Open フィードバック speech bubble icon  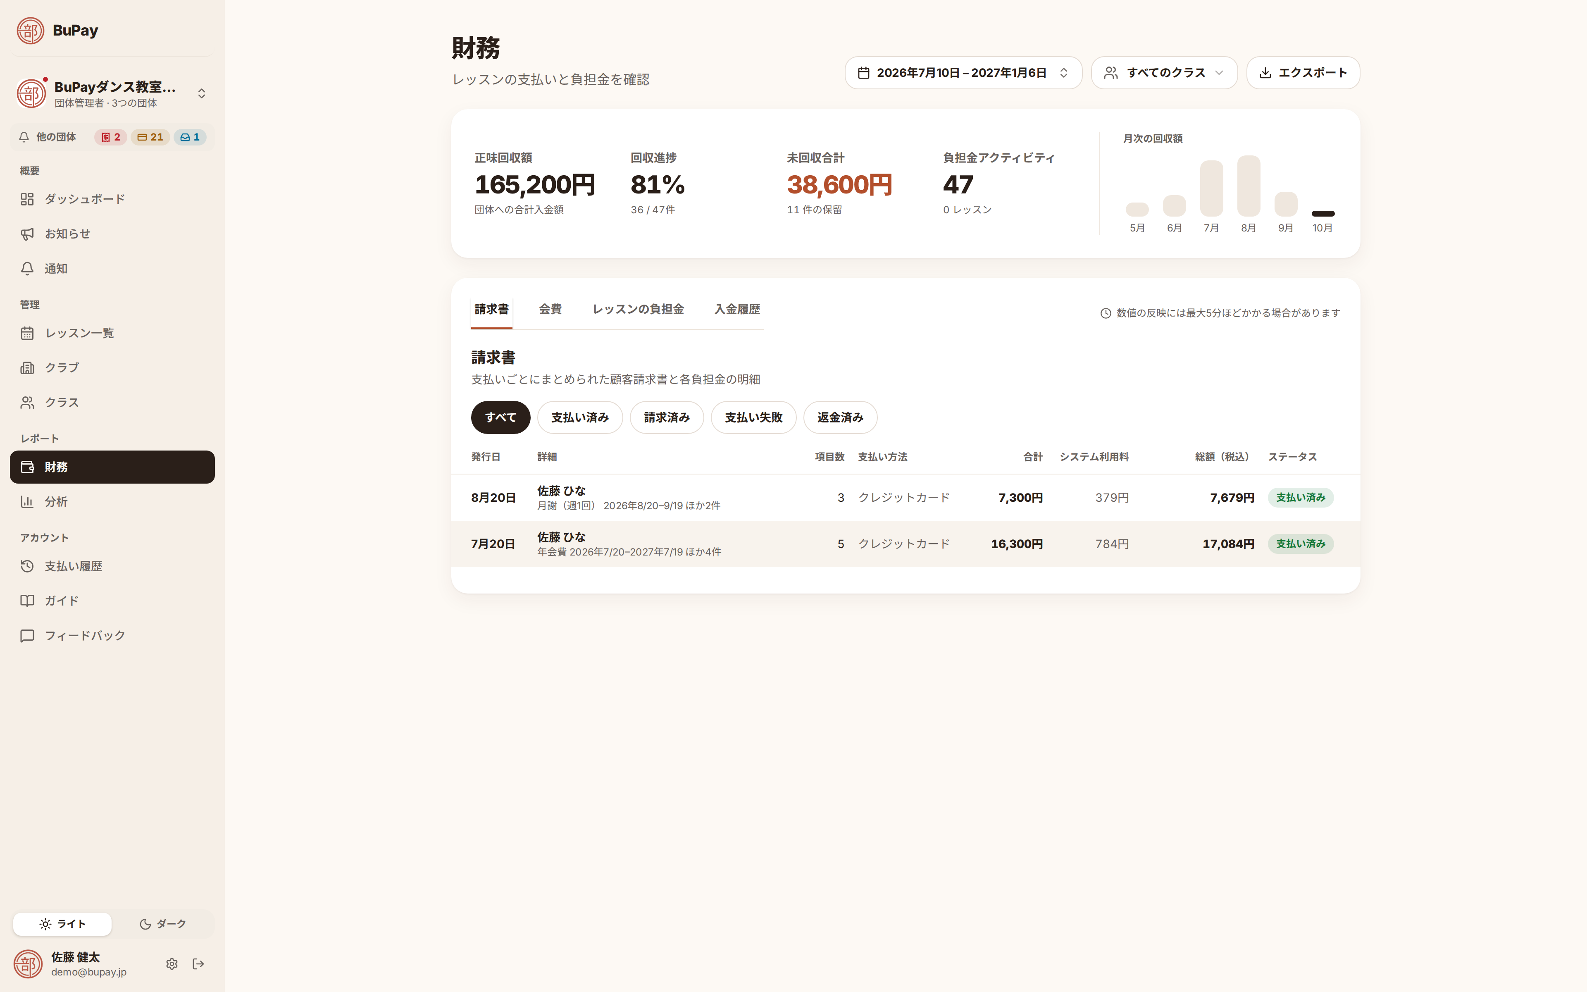coord(27,636)
